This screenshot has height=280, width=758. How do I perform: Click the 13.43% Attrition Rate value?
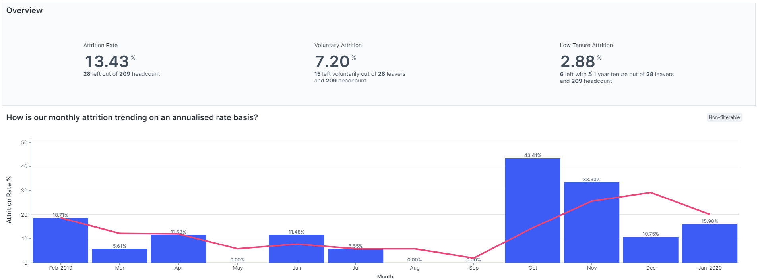pyautogui.click(x=107, y=61)
